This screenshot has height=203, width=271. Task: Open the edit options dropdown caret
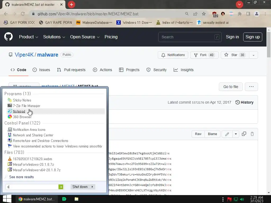(x=236, y=134)
